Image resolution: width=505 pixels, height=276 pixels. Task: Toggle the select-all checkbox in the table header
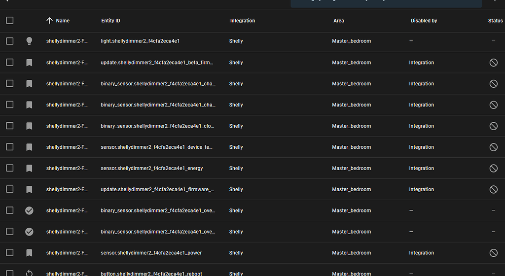tap(10, 21)
